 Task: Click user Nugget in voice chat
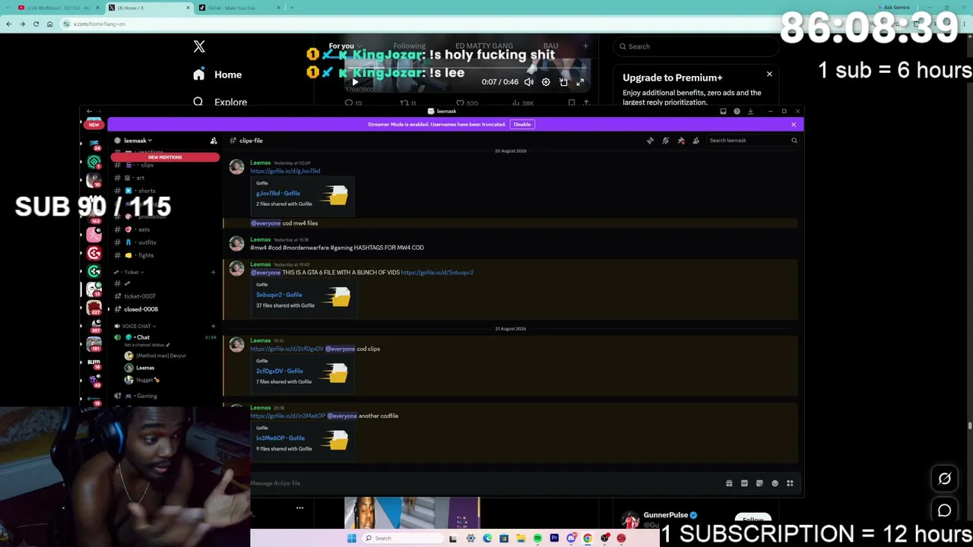pyautogui.click(x=144, y=380)
